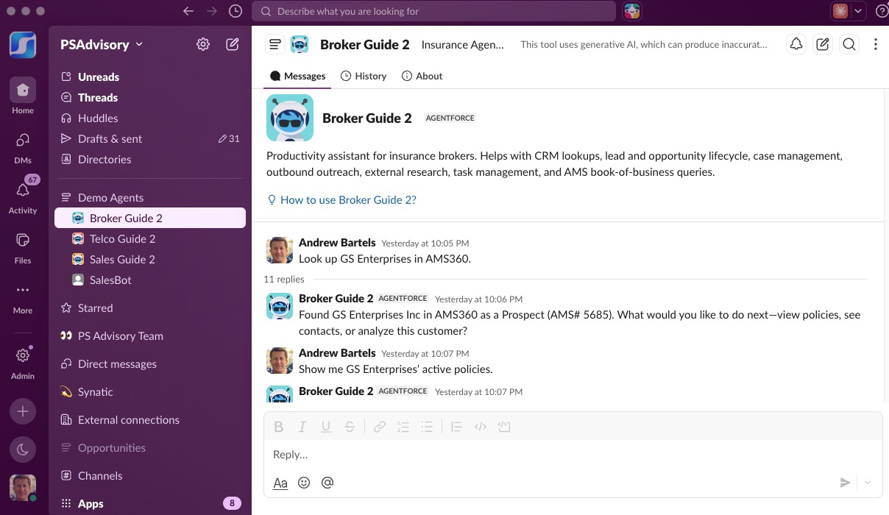Click the back navigation arrow

(x=188, y=11)
